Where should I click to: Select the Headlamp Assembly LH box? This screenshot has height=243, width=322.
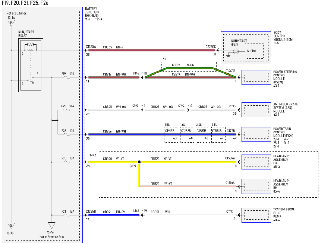point(256,162)
